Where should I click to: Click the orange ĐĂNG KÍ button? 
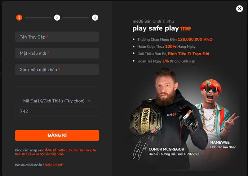tap(57, 135)
